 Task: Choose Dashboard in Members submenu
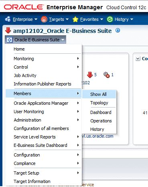(x=99, y=112)
